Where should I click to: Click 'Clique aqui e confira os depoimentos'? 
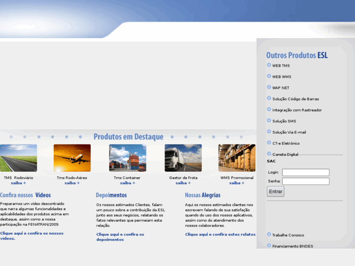pos(120,237)
